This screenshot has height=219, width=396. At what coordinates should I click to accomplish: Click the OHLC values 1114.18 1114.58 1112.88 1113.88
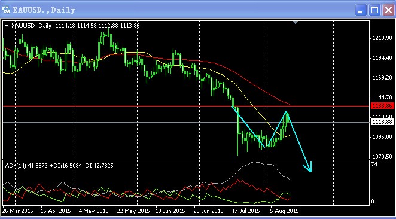98,26
